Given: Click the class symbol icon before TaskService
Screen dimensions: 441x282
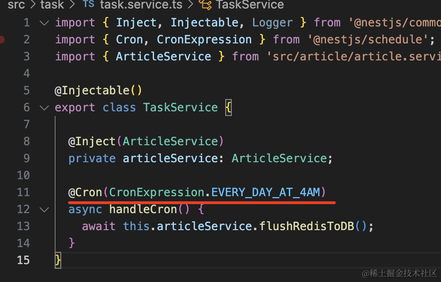Looking at the screenshot, I should (x=205, y=5).
